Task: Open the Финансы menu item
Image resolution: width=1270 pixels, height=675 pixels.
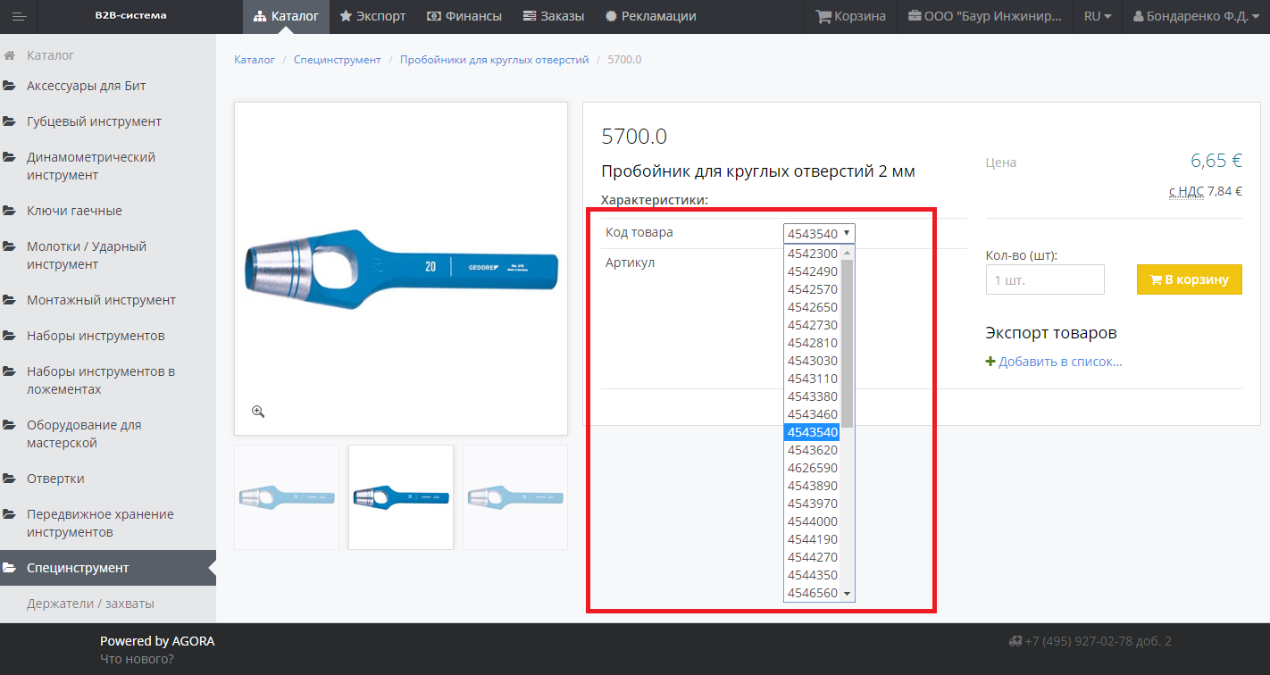Action: (464, 16)
